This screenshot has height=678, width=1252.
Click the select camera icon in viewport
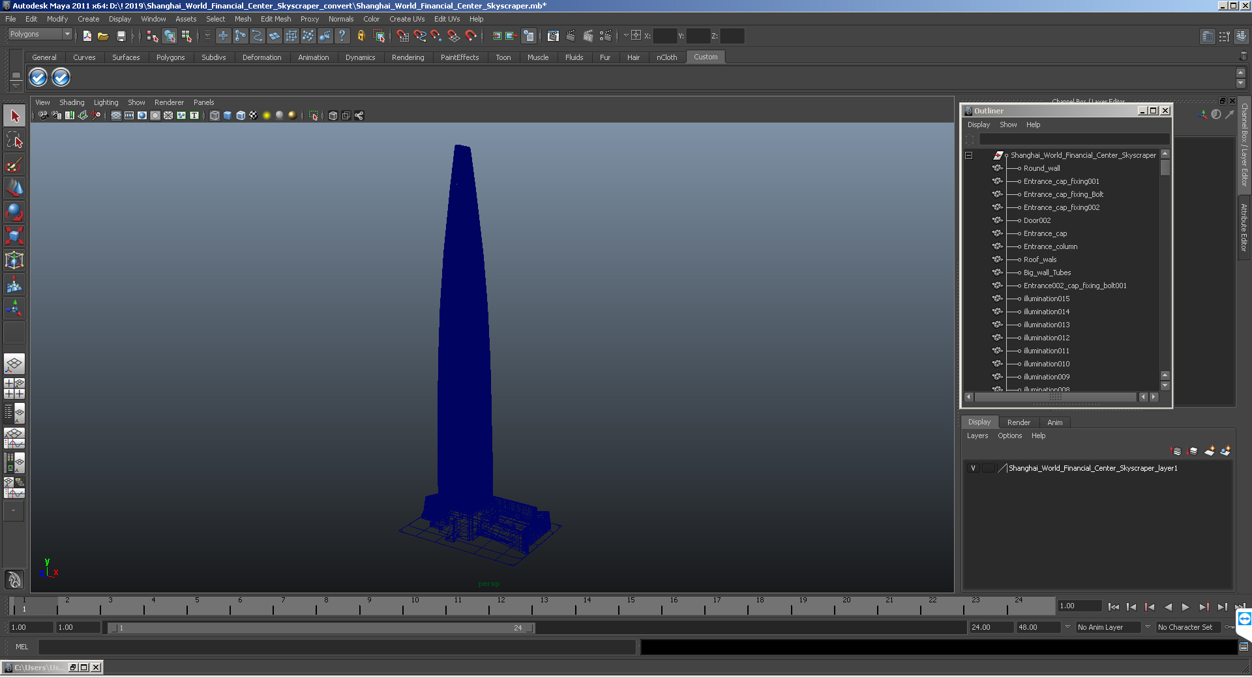(43, 115)
